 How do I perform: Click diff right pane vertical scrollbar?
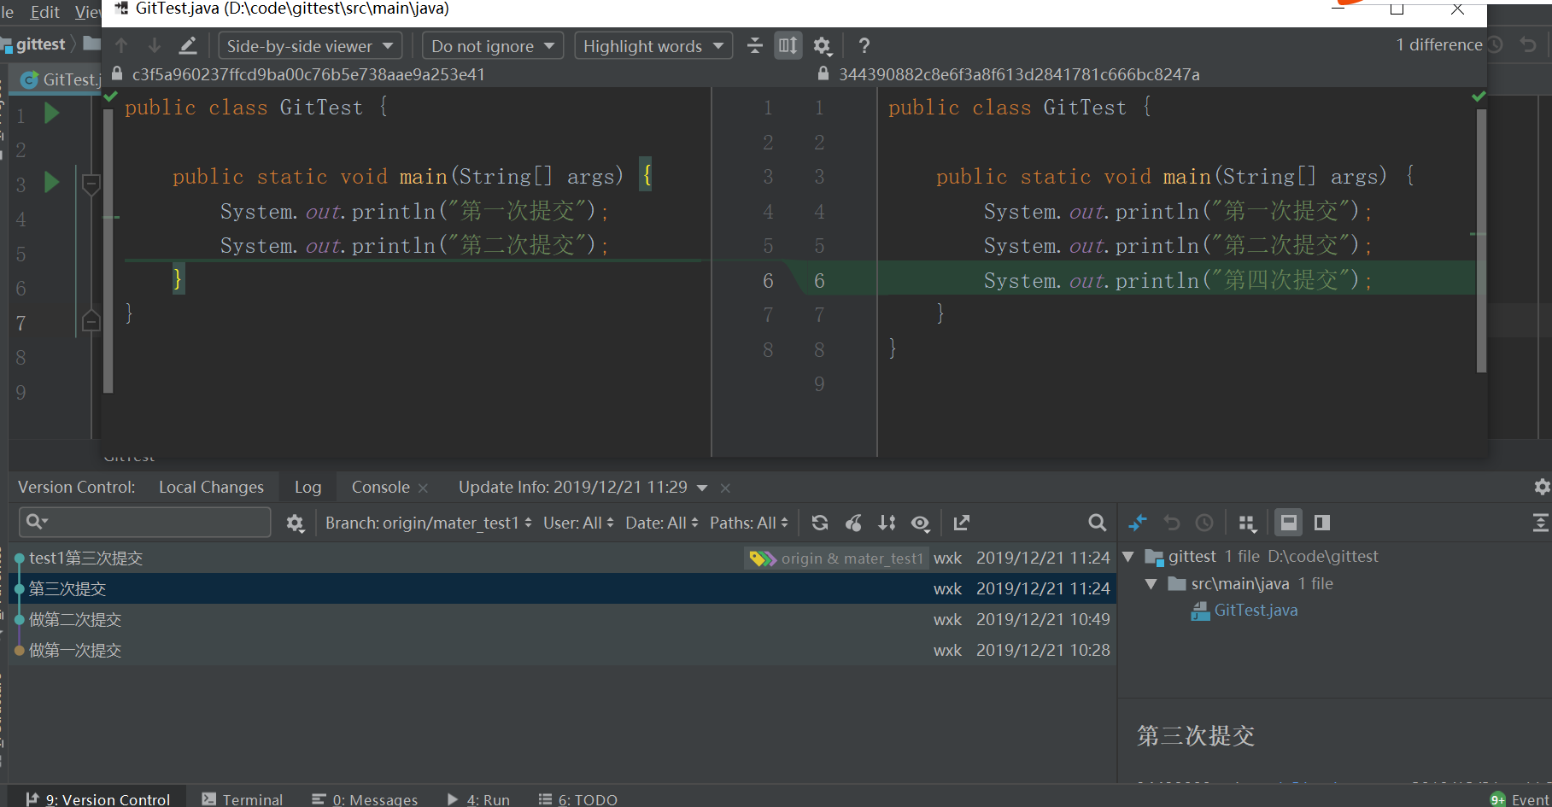click(x=1480, y=241)
